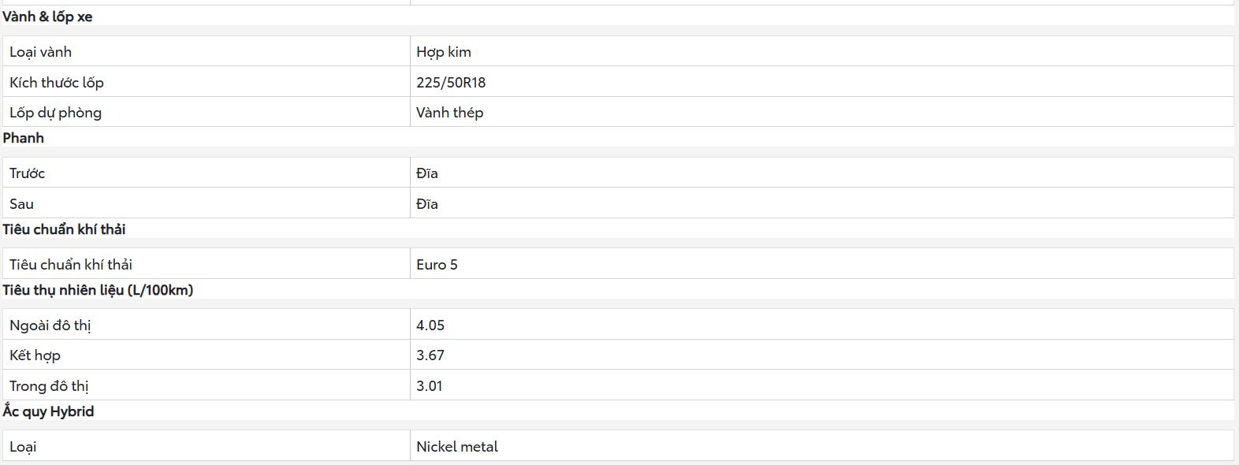Select the Hợp kim value cell
Screen dimensions: 1239x465
click(821, 51)
